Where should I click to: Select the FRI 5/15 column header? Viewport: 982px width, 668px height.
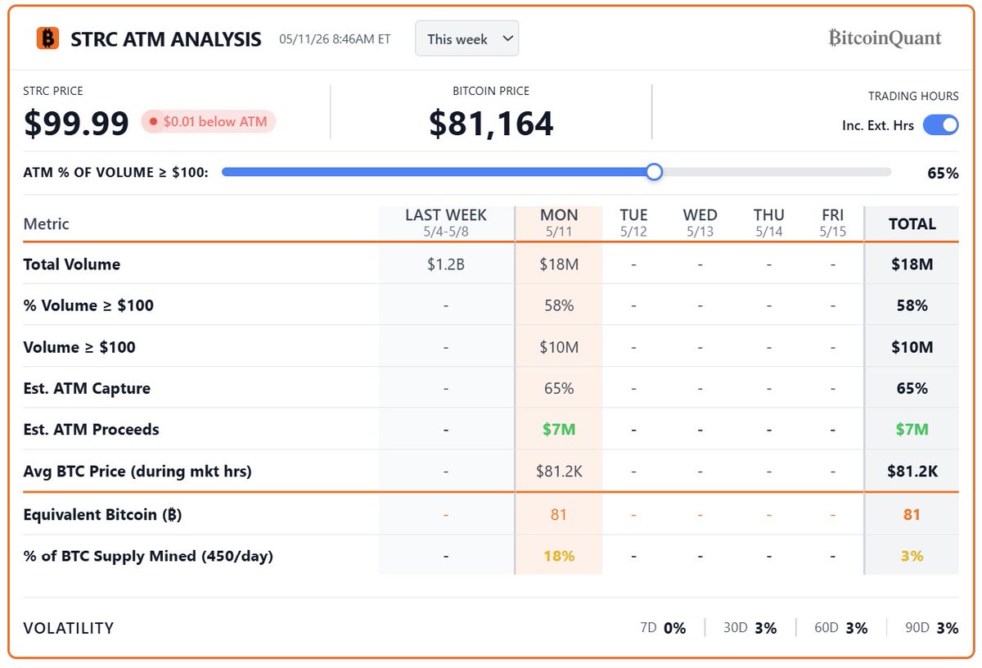point(832,223)
